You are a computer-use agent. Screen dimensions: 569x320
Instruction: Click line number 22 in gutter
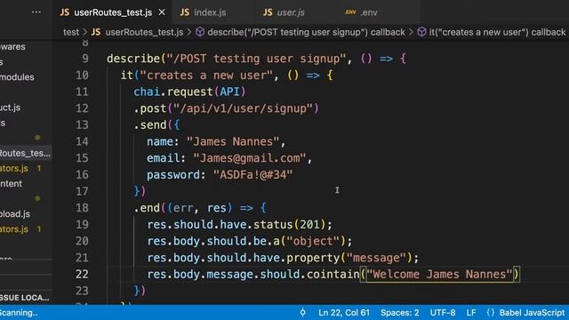(x=82, y=275)
